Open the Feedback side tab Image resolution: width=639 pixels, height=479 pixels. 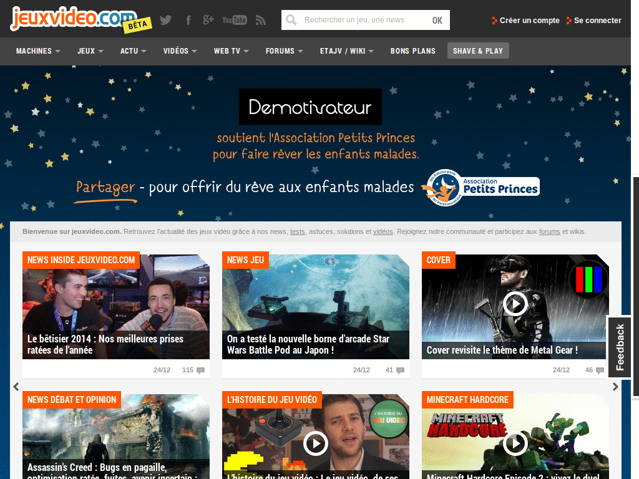point(620,347)
